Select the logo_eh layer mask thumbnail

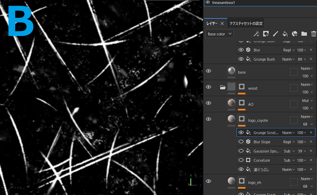pos(242,181)
